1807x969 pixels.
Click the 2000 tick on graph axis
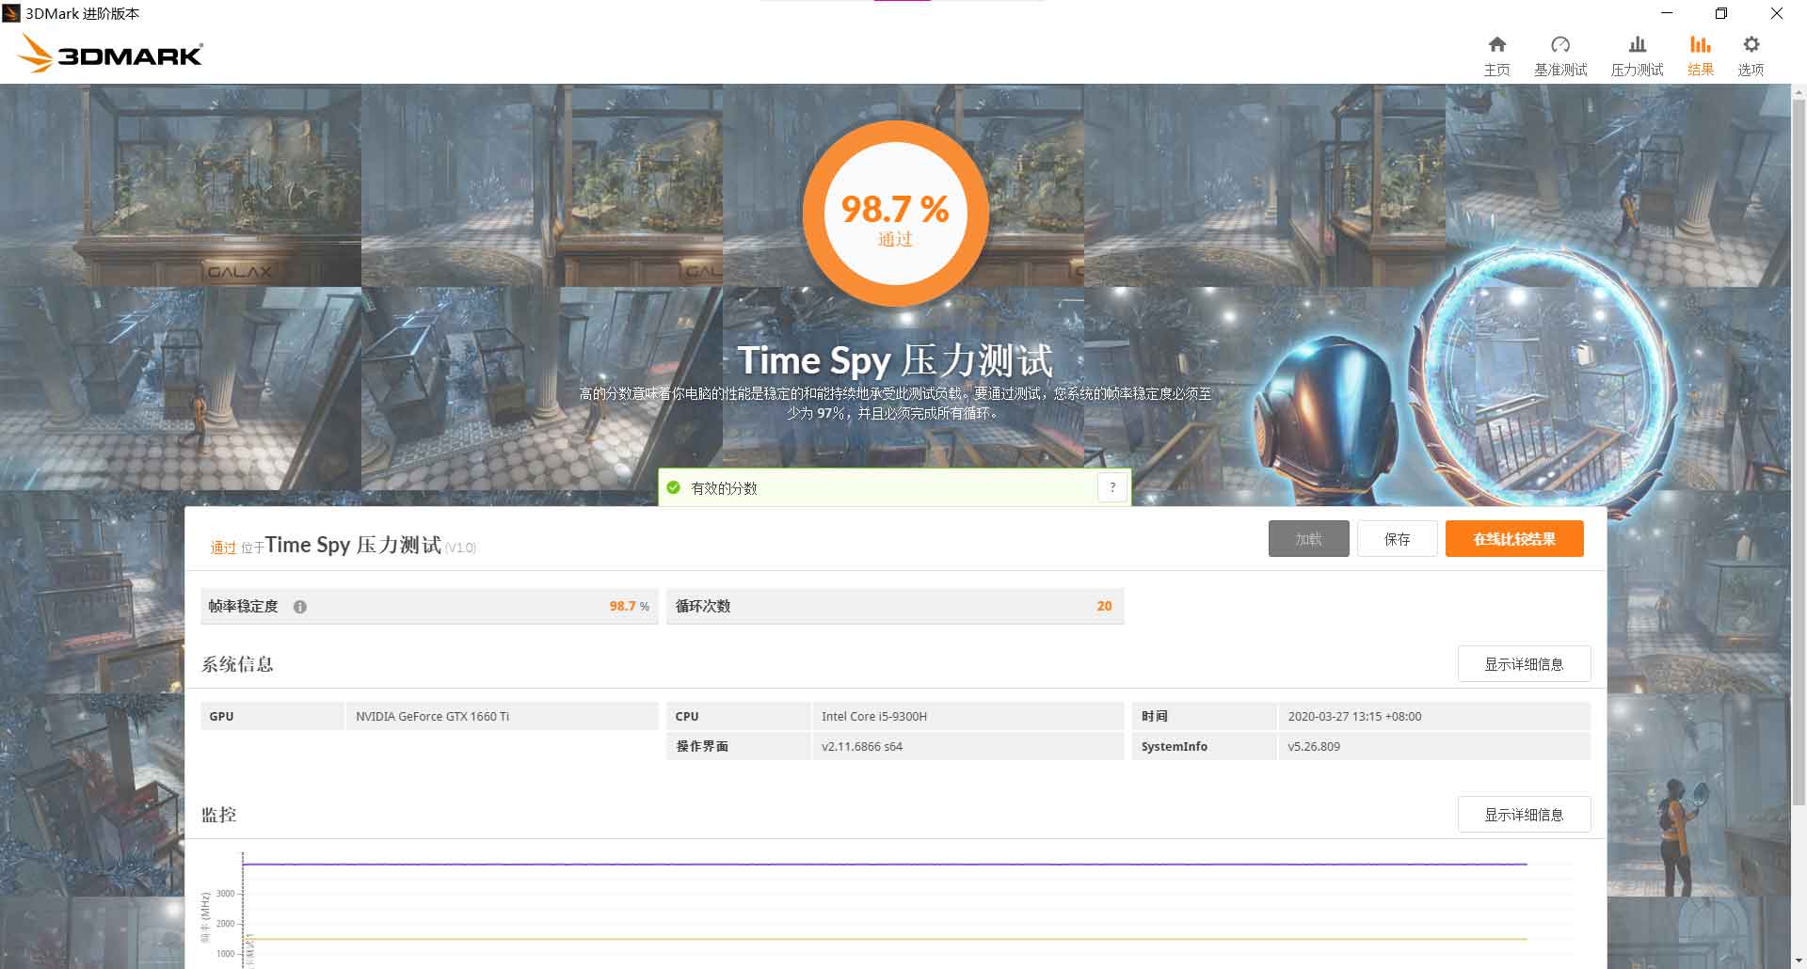tap(225, 924)
